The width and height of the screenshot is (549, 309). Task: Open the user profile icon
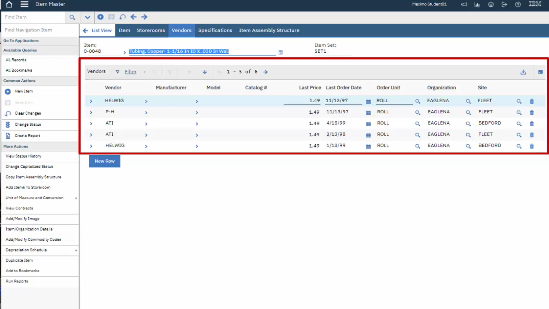point(491,4)
